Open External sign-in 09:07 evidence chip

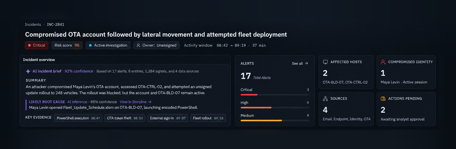click(x=168, y=118)
